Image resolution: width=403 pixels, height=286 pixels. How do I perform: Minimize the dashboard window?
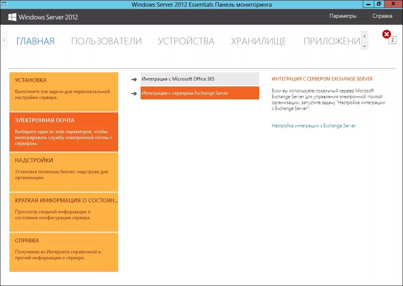point(369,4)
